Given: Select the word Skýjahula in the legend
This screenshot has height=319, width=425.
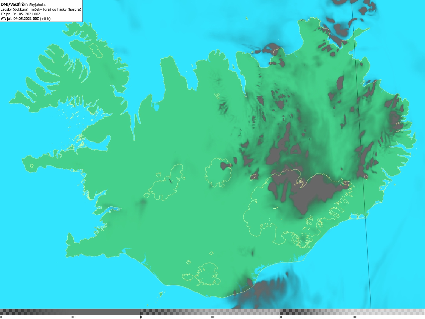Looking at the screenshot, I should (37, 5).
